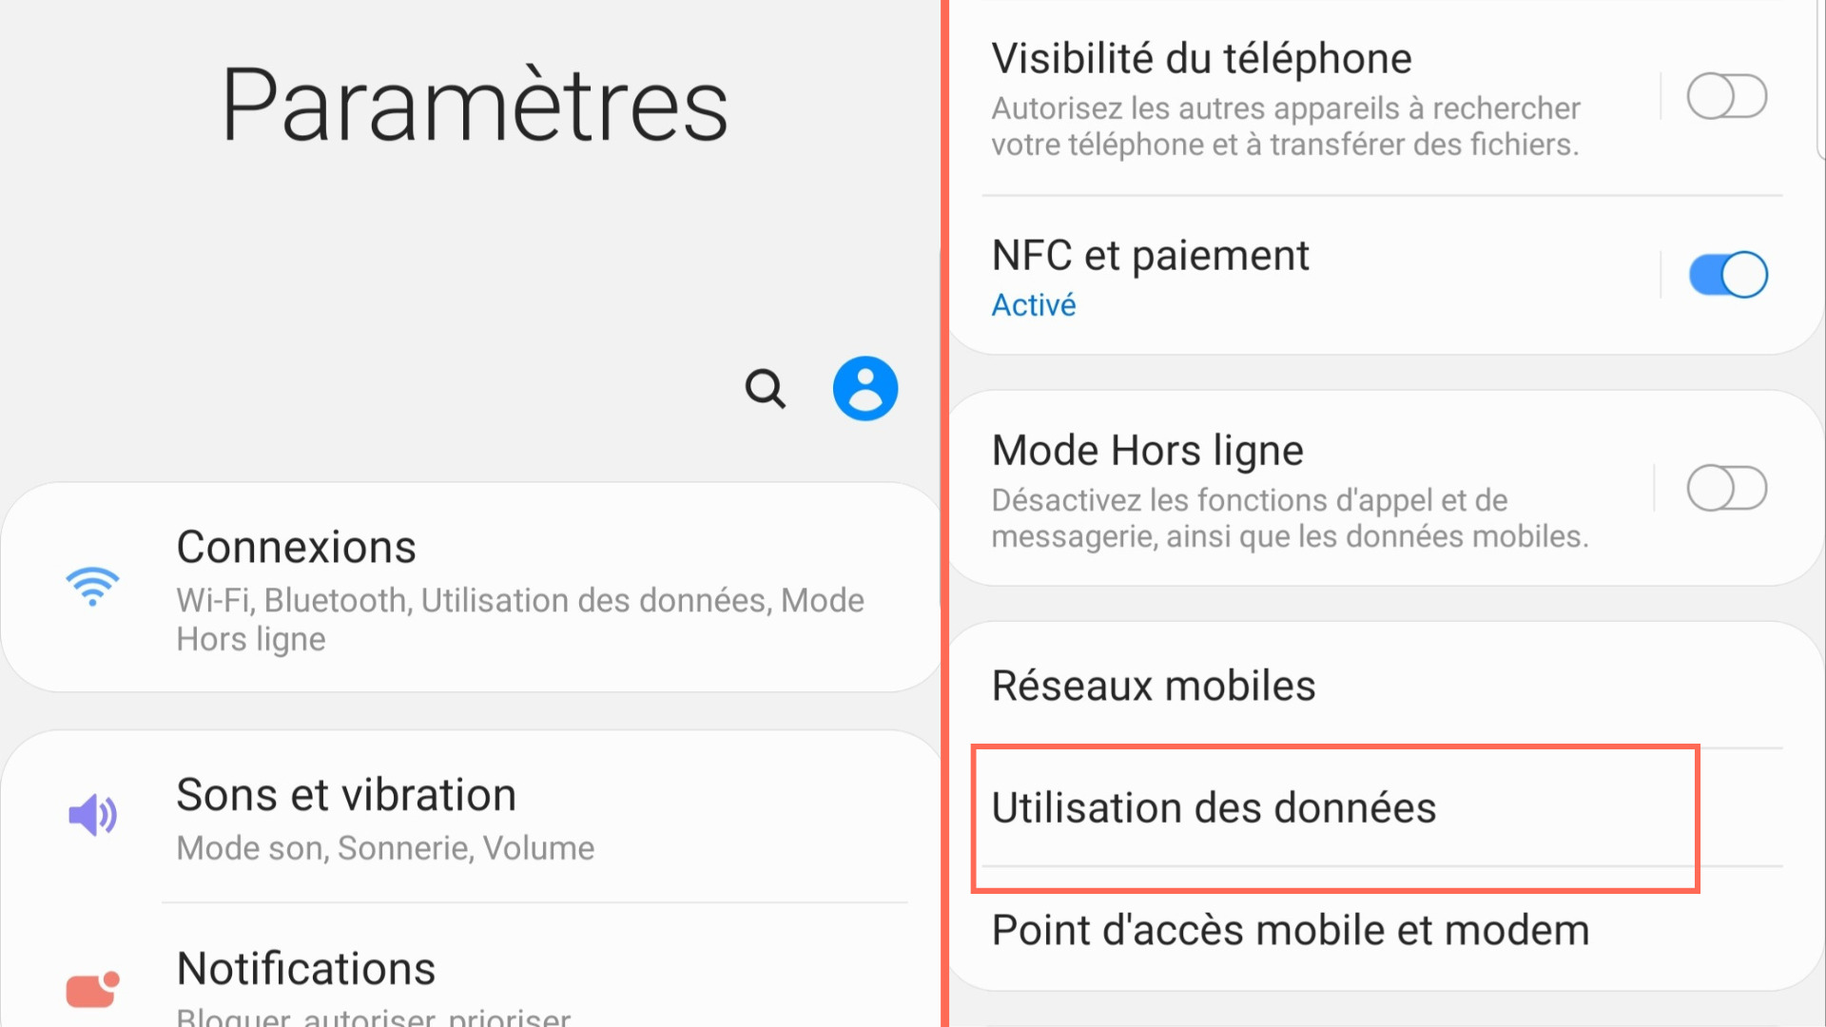Open Réseaux mobiles
Viewport: 1826px width, 1027px height.
tap(1153, 685)
